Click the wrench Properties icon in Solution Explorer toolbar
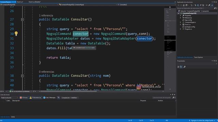The image size is (218, 122). click(209, 5)
